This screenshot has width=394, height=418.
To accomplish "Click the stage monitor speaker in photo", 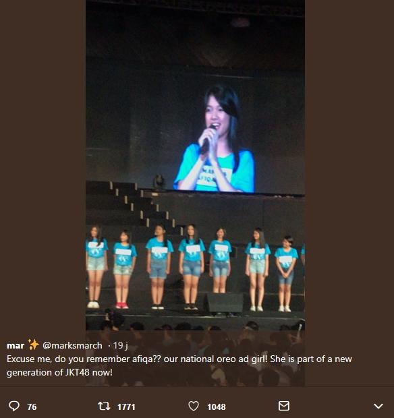I will point(223,303).
